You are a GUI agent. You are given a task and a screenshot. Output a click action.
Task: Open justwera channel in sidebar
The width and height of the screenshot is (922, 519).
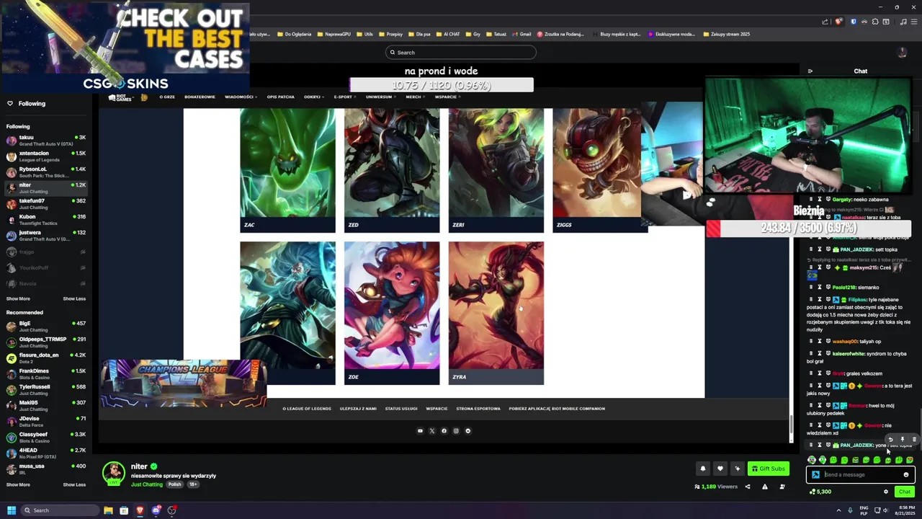tap(46, 235)
